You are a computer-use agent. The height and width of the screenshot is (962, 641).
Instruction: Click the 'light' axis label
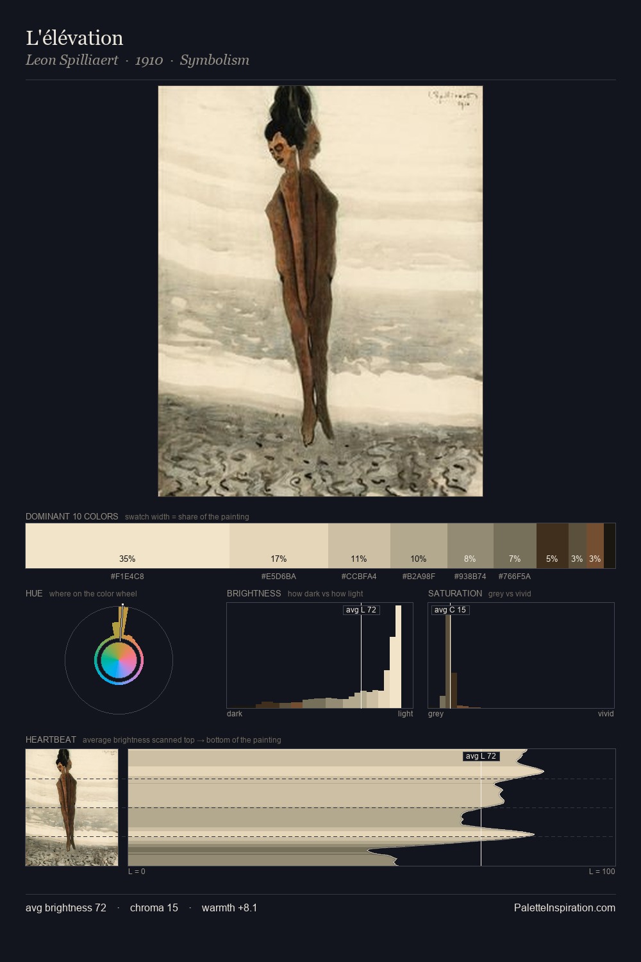click(405, 714)
